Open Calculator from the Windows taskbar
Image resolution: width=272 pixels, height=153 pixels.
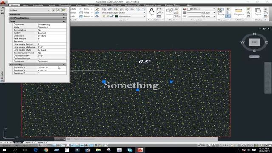coord(67,150)
